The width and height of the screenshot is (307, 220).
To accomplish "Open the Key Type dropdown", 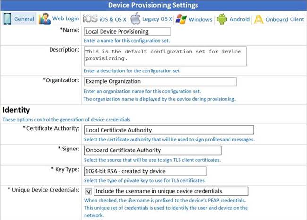I will click(145, 171).
